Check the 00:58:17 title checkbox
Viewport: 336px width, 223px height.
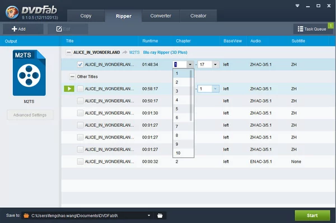(80, 89)
